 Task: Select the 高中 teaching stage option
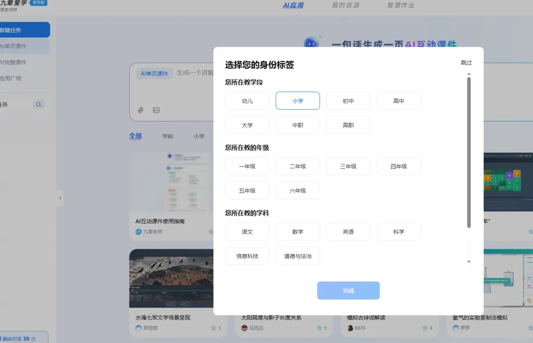click(399, 101)
